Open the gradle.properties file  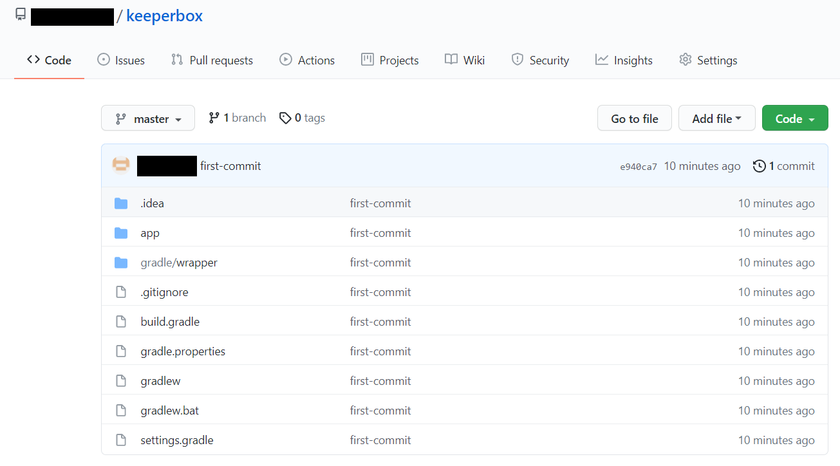pyautogui.click(x=183, y=351)
